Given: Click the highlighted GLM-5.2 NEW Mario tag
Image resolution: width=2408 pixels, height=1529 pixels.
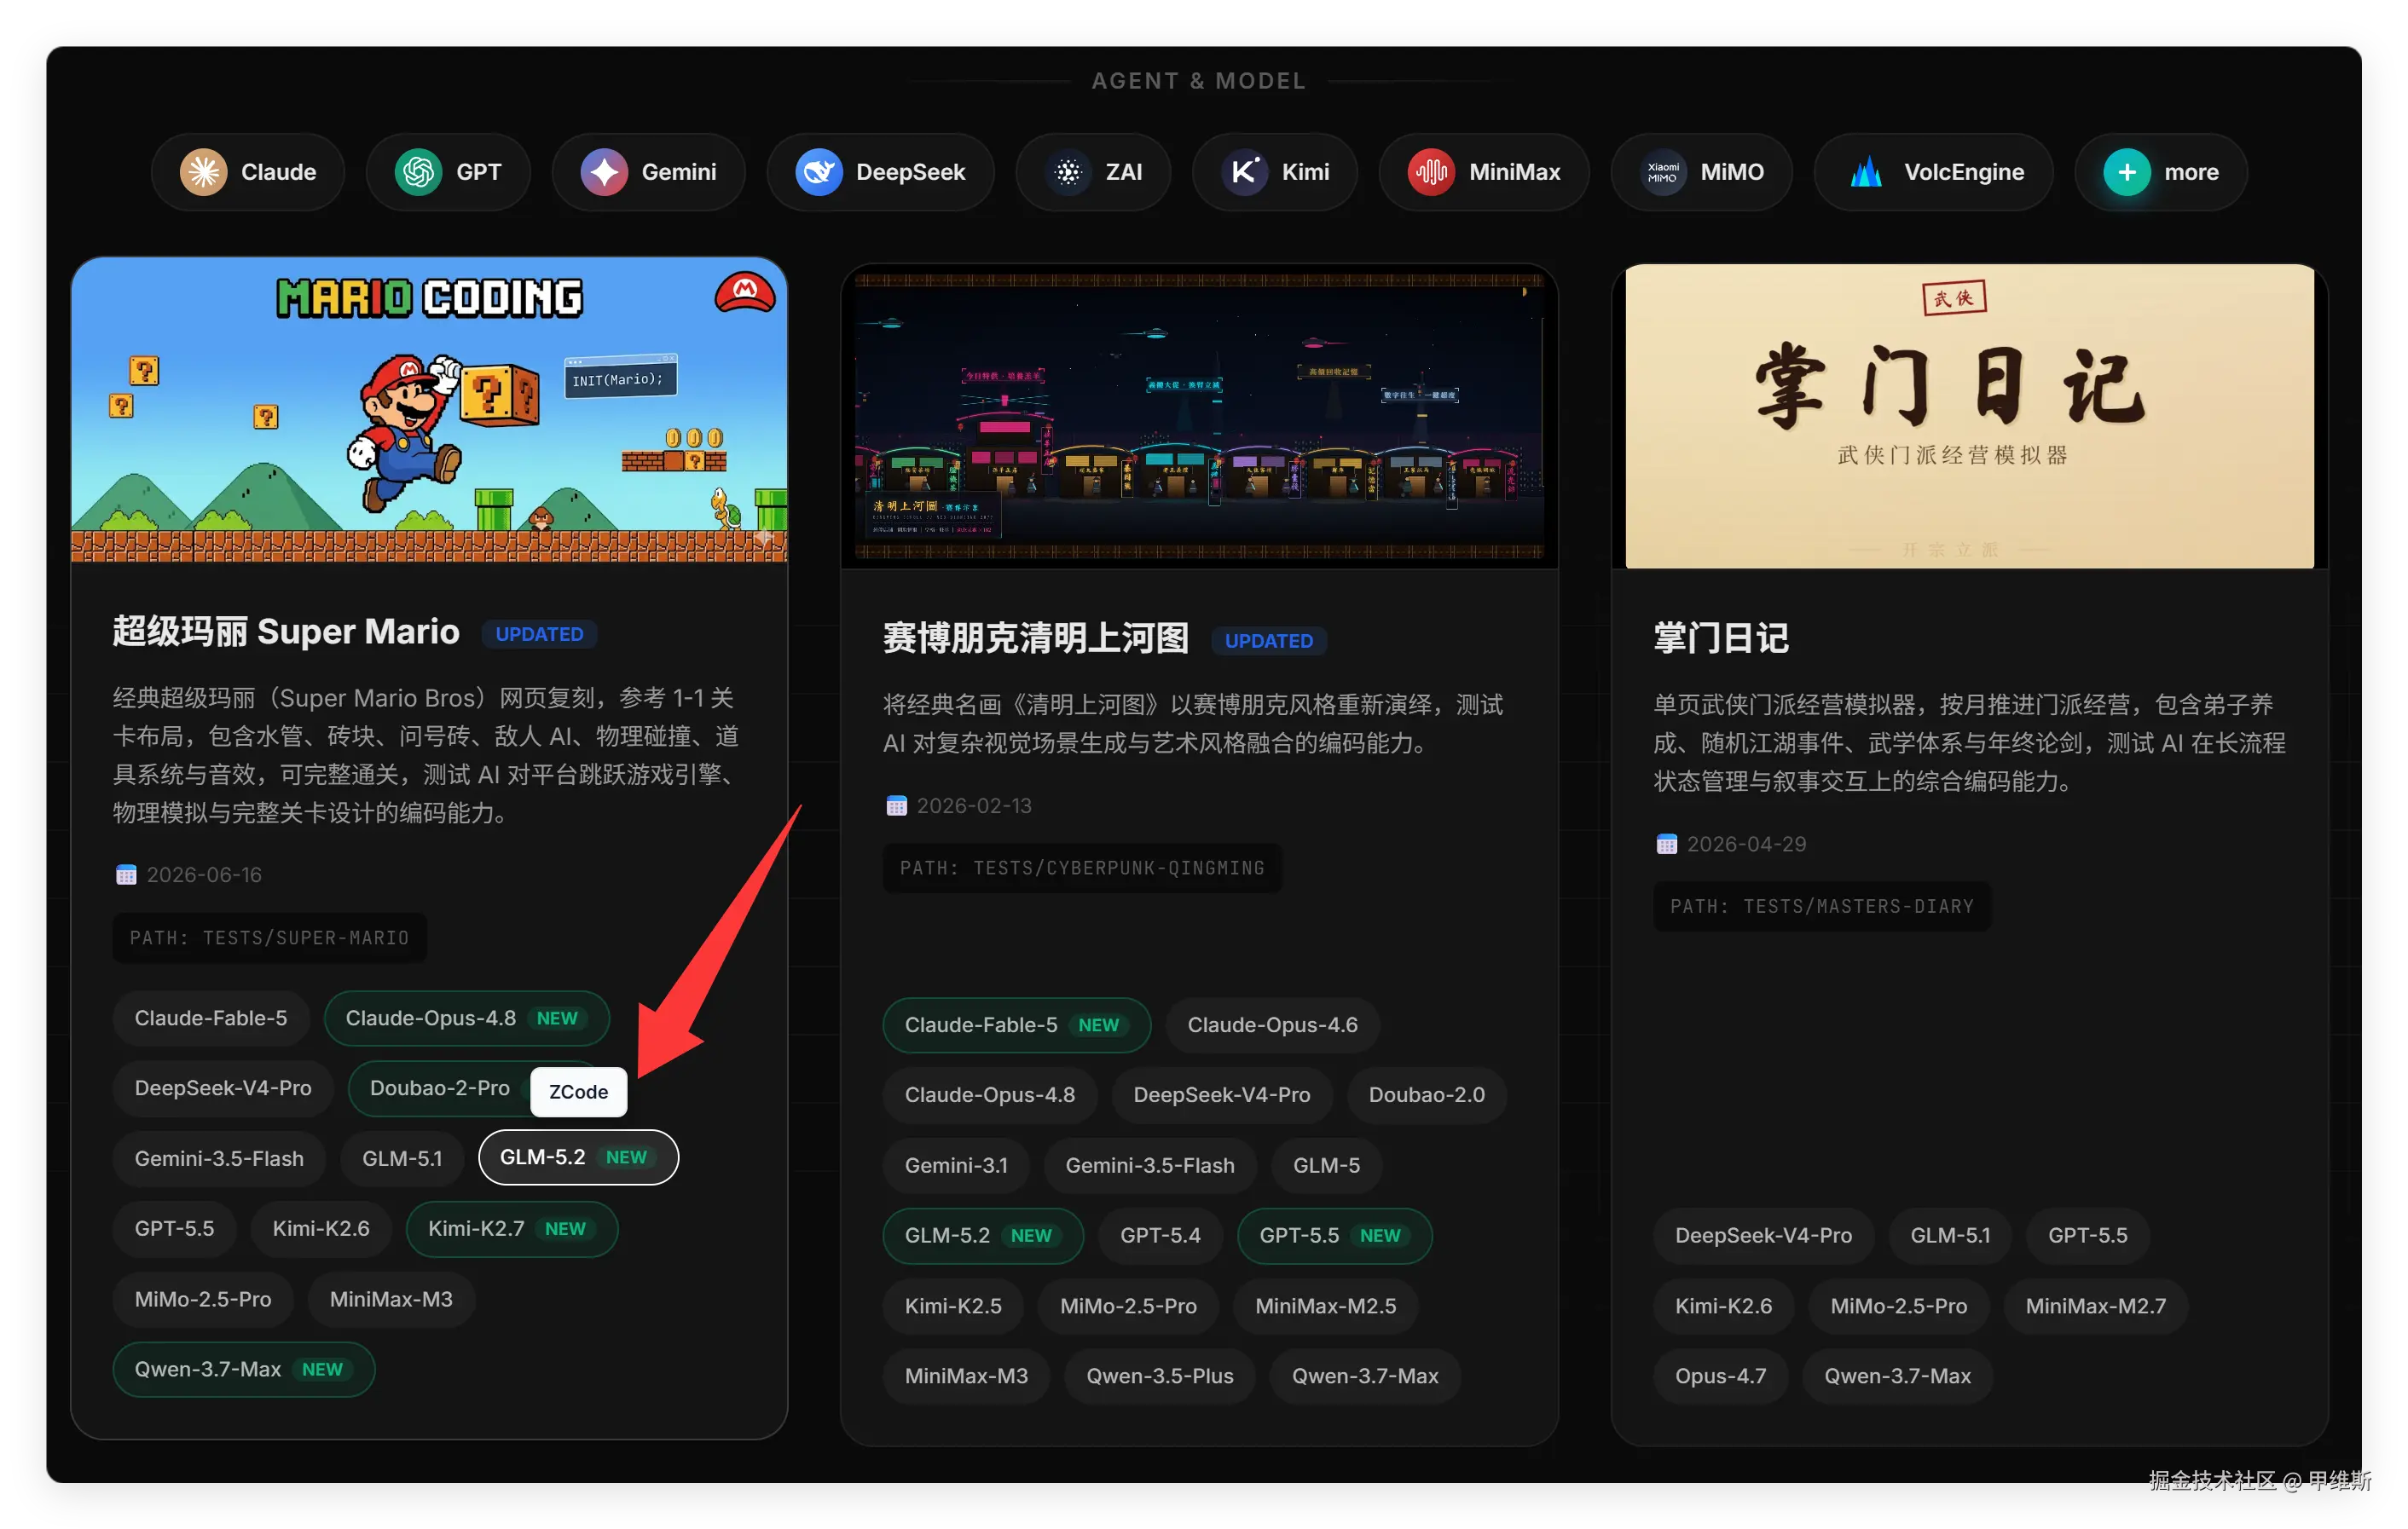Looking at the screenshot, I should click(x=578, y=1157).
